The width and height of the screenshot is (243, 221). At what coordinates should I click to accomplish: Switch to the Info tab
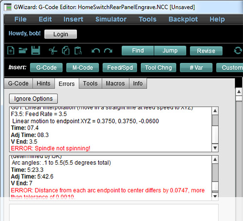138,84
